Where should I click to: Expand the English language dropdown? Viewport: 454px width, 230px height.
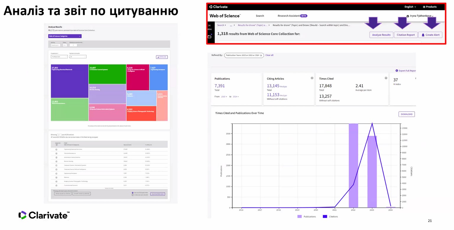point(410,7)
